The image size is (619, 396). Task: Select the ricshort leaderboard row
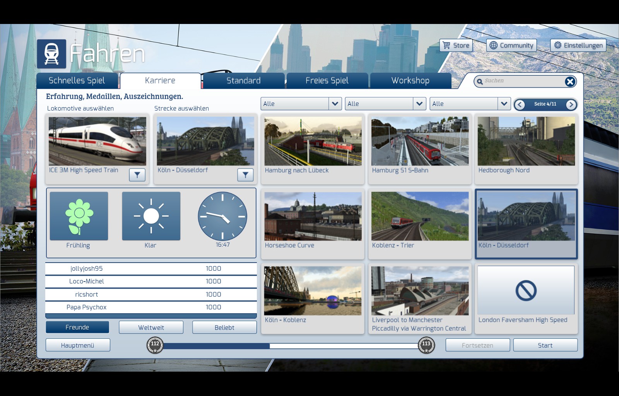click(151, 294)
